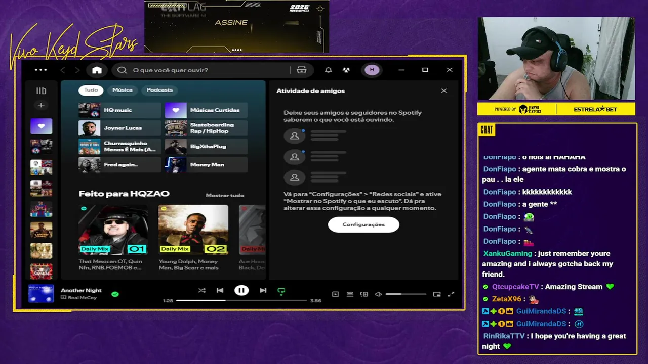Image resolution: width=648 pixels, height=364 pixels.
Task: Click the now playing album art
Action: (41, 293)
